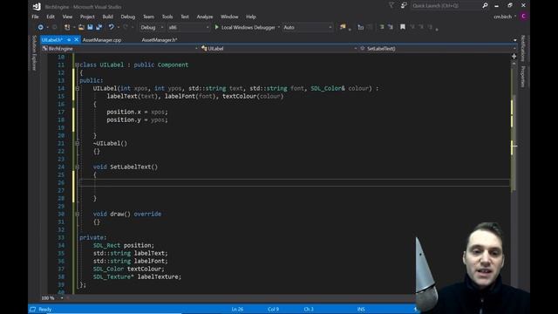Pin the UILabel.h tab with pin icon
Screen dimensions: 558x314
pos(69,40)
